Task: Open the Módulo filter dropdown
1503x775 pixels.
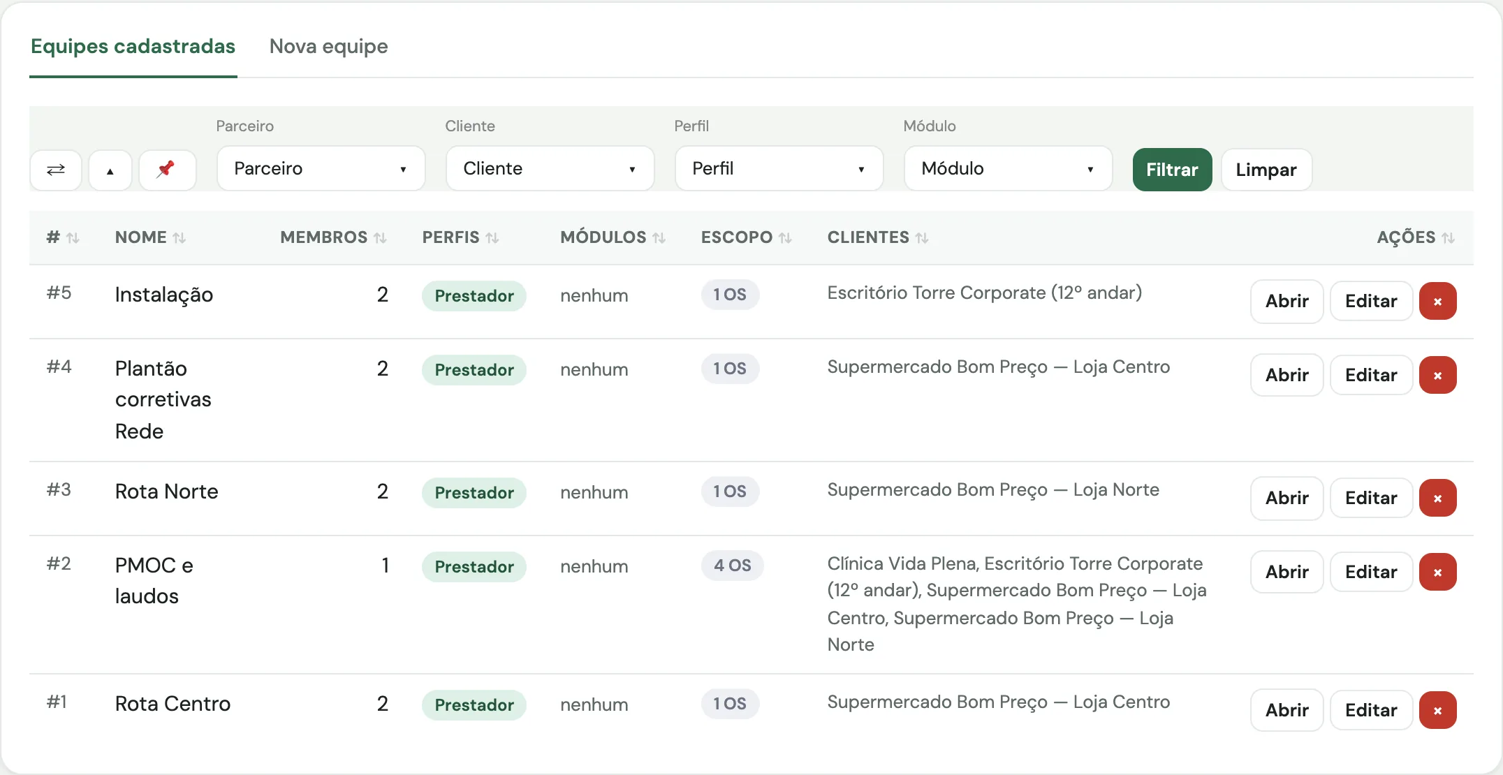Action: point(1009,168)
